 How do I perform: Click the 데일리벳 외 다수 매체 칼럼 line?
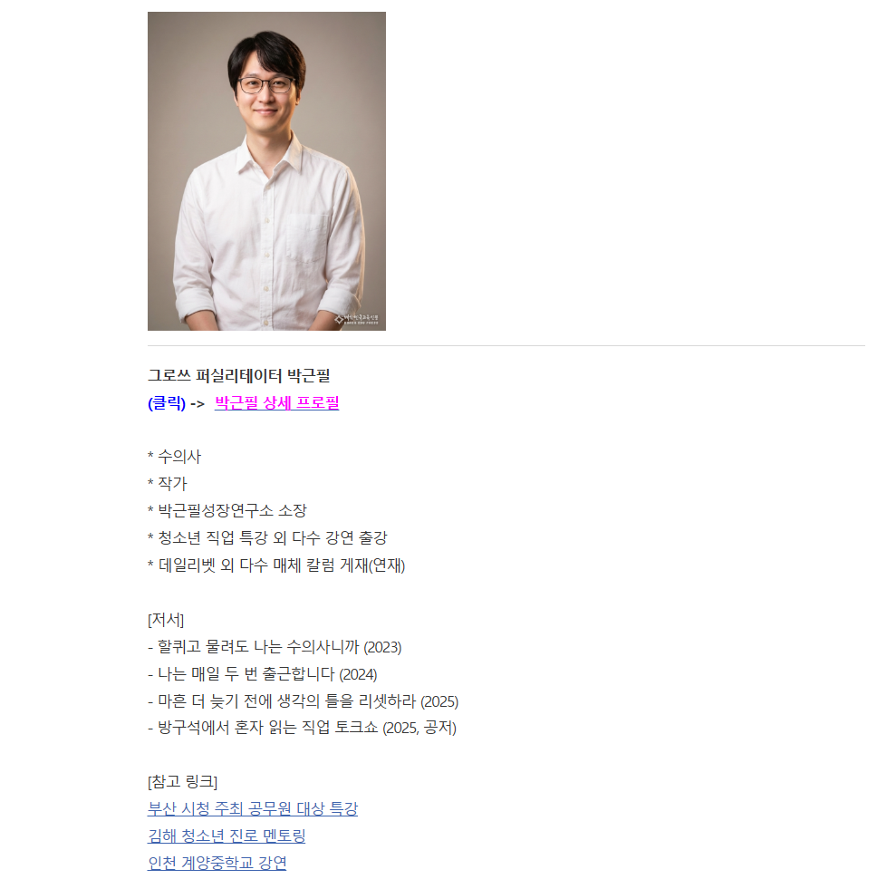point(276,565)
